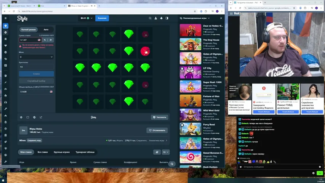This screenshot has width=325, height=183.
Task: Click the crystals field showing 13
Action: pos(36,67)
